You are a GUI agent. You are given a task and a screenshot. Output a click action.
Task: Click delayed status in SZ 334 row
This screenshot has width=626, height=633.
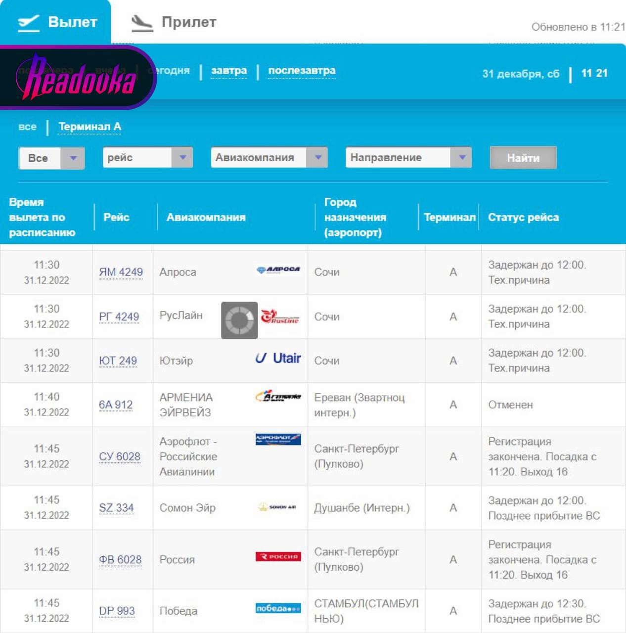point(544,508)
